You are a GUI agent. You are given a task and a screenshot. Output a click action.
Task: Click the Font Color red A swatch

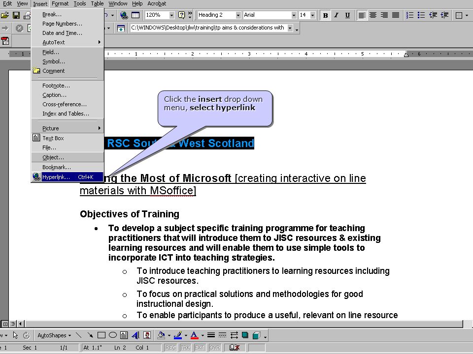coord(195,335)
